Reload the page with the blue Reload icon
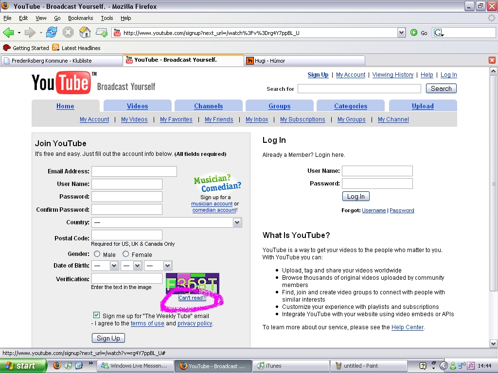Image resolution: width=498 pixels, height=373 pixels. click(52, 32)
